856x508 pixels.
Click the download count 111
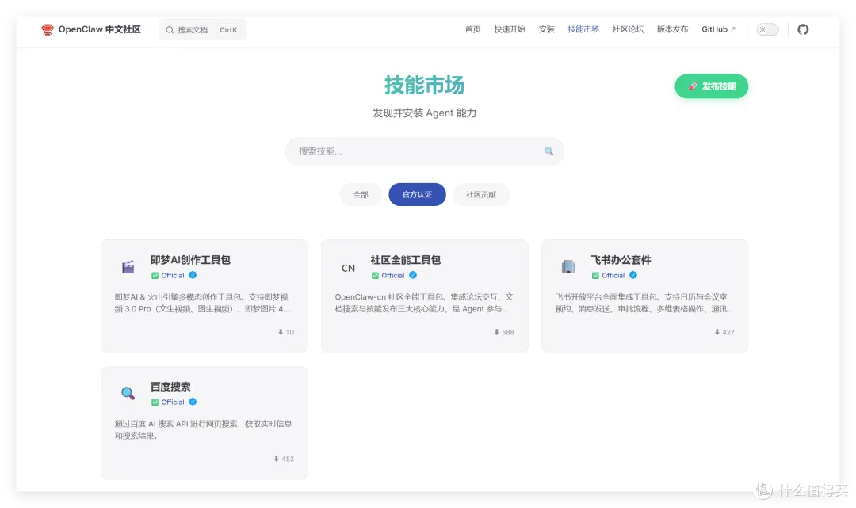click(x=290, y=332)
